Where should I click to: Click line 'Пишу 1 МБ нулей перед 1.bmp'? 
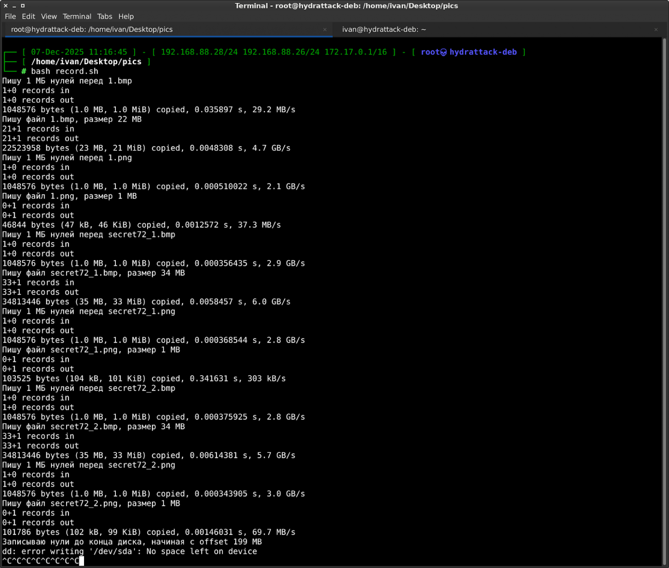pyautogui.click(x=67, y=81)
